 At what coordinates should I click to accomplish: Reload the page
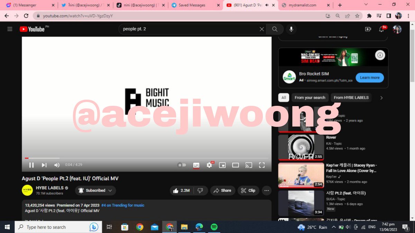point(26,16)
